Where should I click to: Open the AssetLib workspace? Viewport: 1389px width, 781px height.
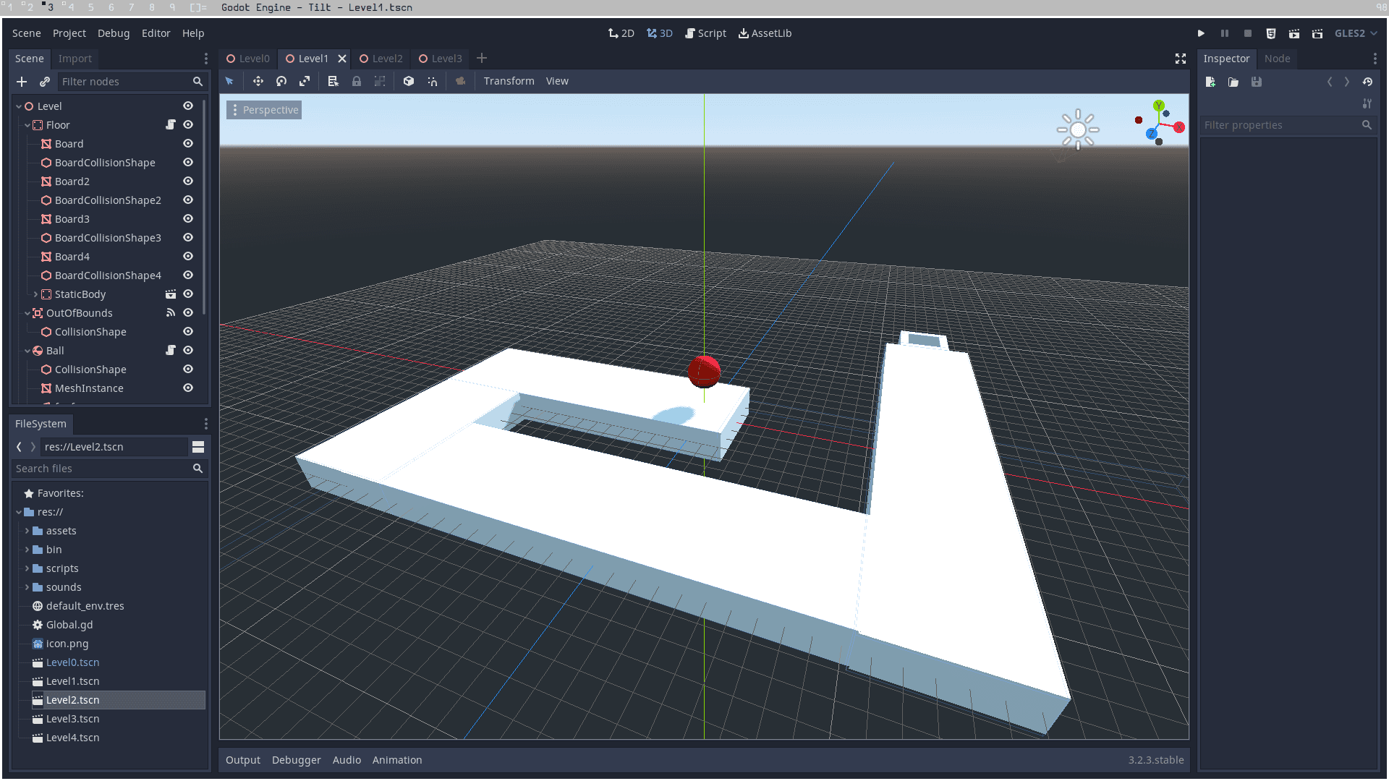(x=765, y=33)
